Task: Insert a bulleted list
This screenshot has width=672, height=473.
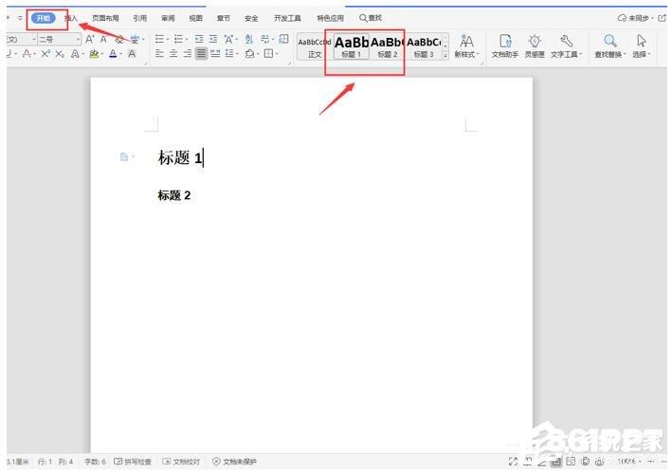Action: tap(160, 40)
